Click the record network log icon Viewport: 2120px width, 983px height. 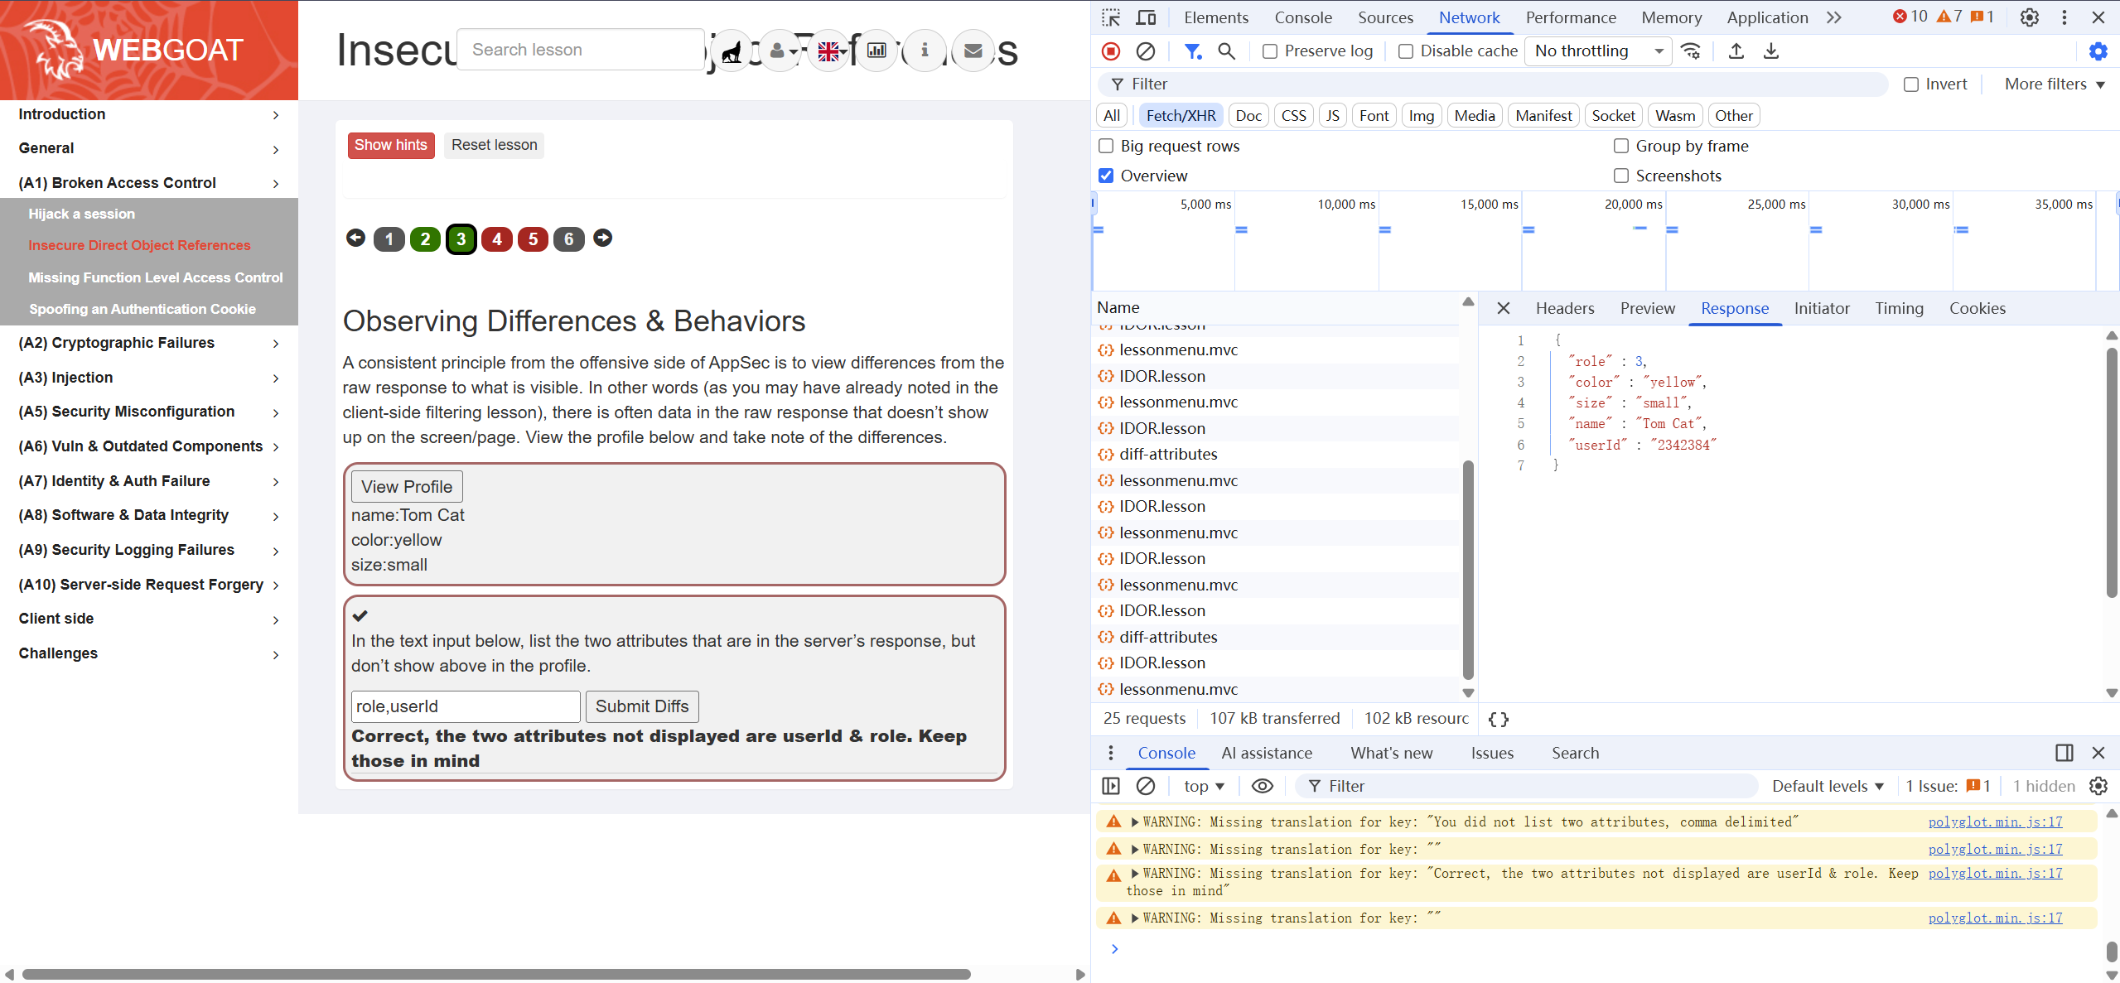point(1111,51)
